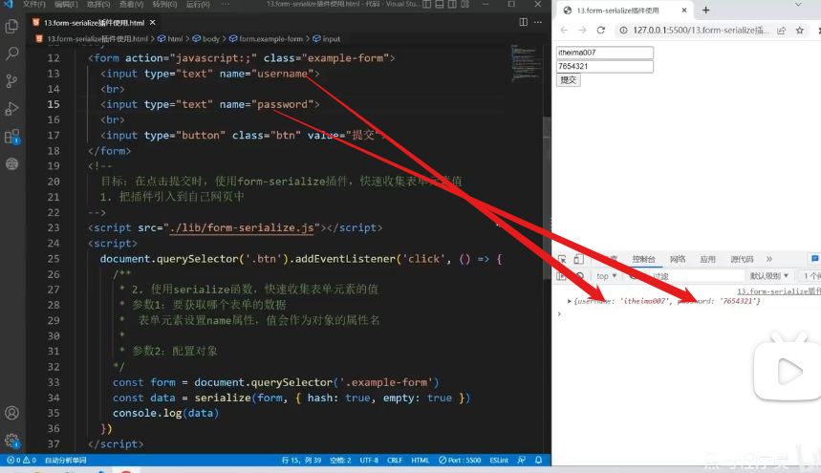Open the Run and Debug view
The width and height of the screenshot is (821, 473).
tap(11, 108)
